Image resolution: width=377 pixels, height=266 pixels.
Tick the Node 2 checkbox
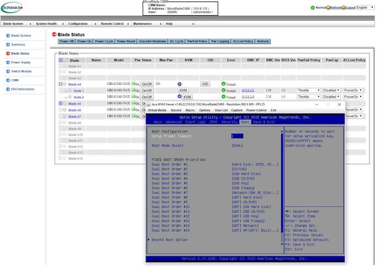[70, 97]
